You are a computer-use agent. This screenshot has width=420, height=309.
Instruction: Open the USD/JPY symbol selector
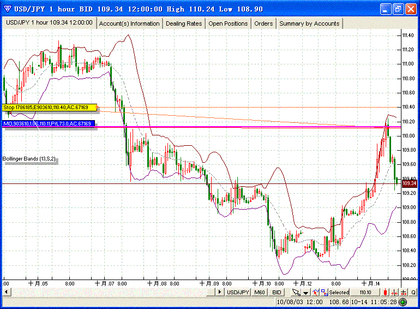pyautogui.click(x=238, y=293)
